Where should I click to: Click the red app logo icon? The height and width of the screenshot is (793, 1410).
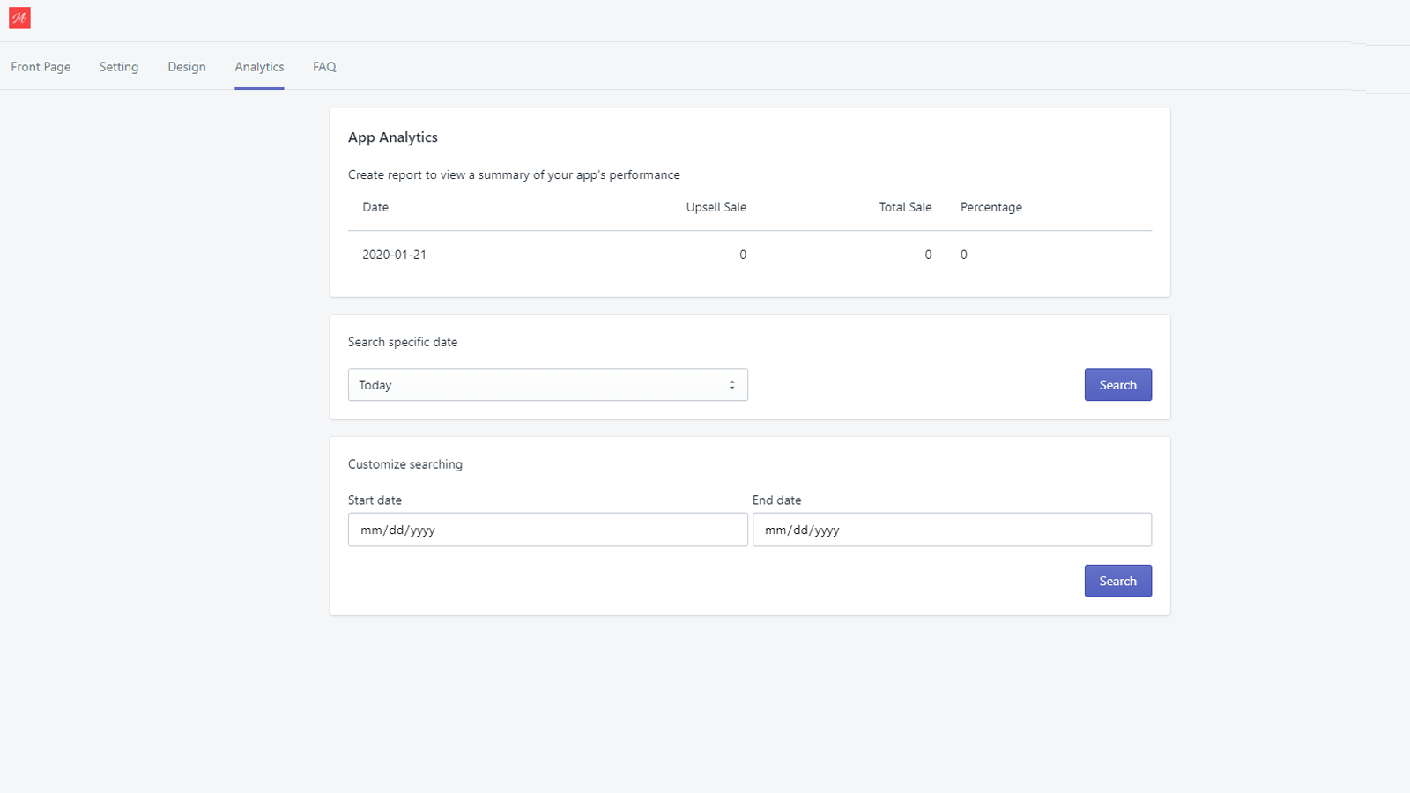(x=19, y=18)
